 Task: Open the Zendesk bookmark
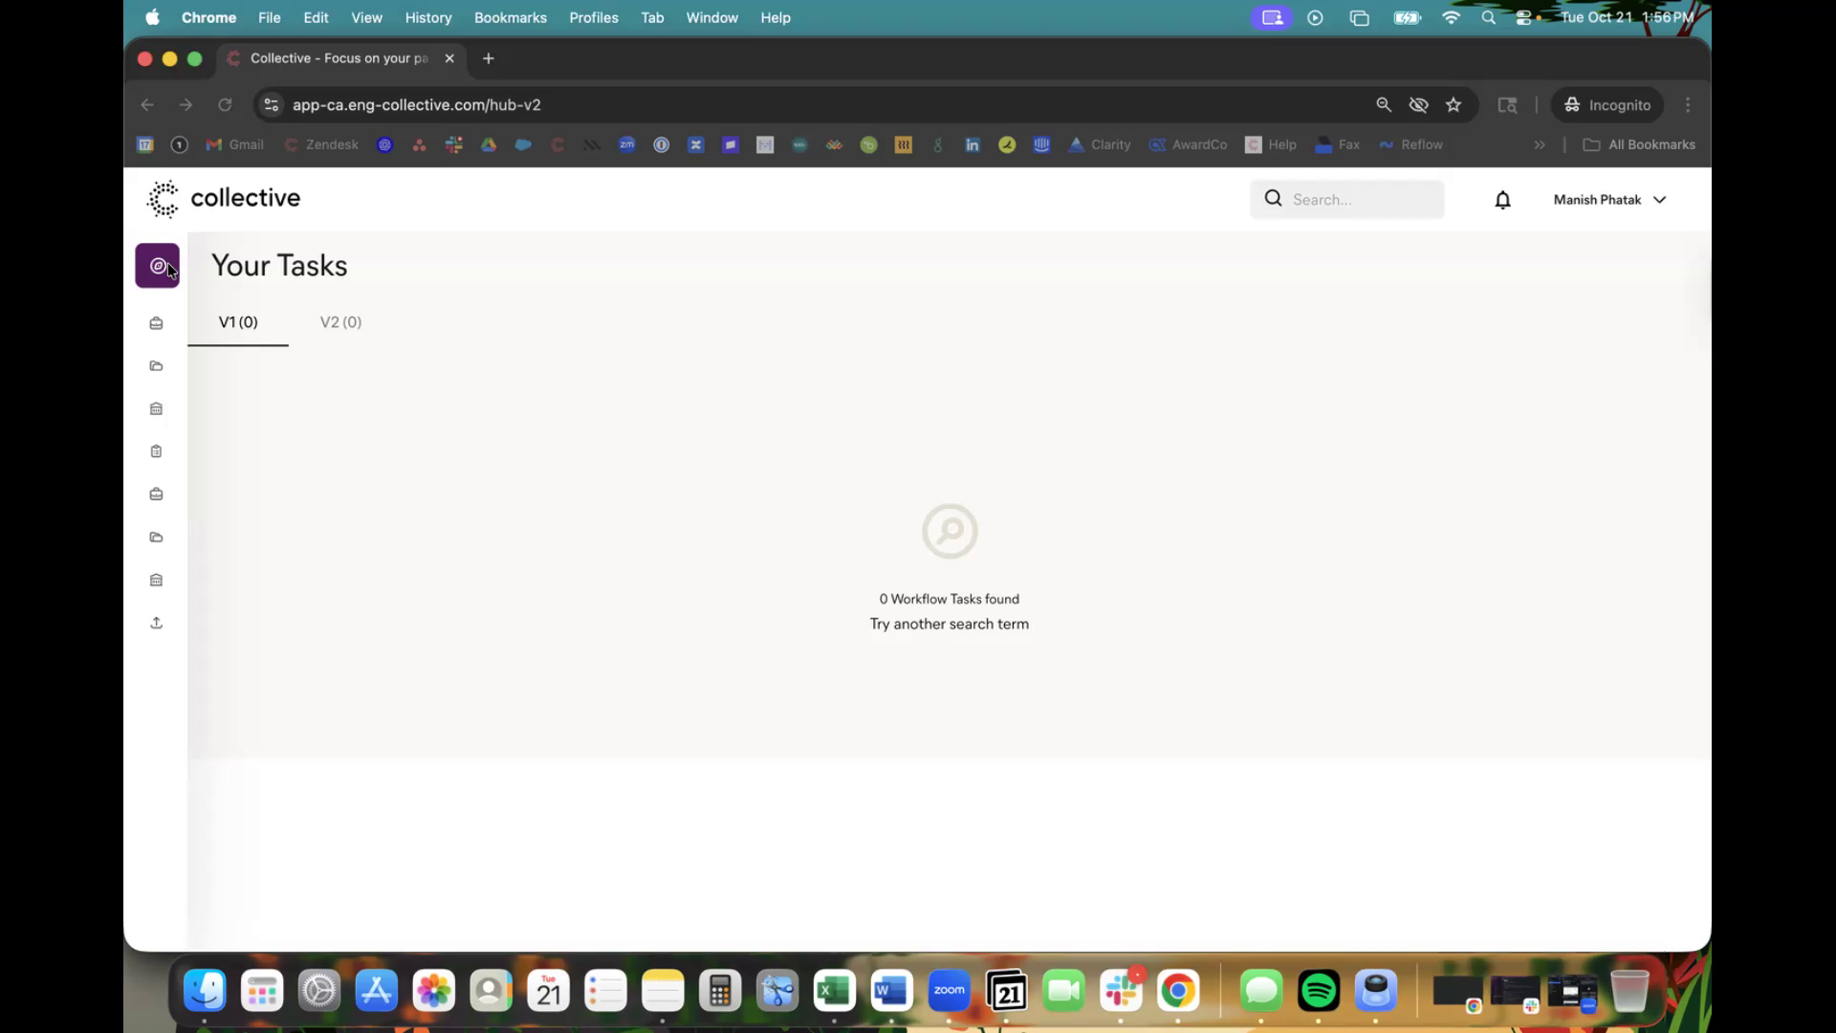[x=321, y=145]
